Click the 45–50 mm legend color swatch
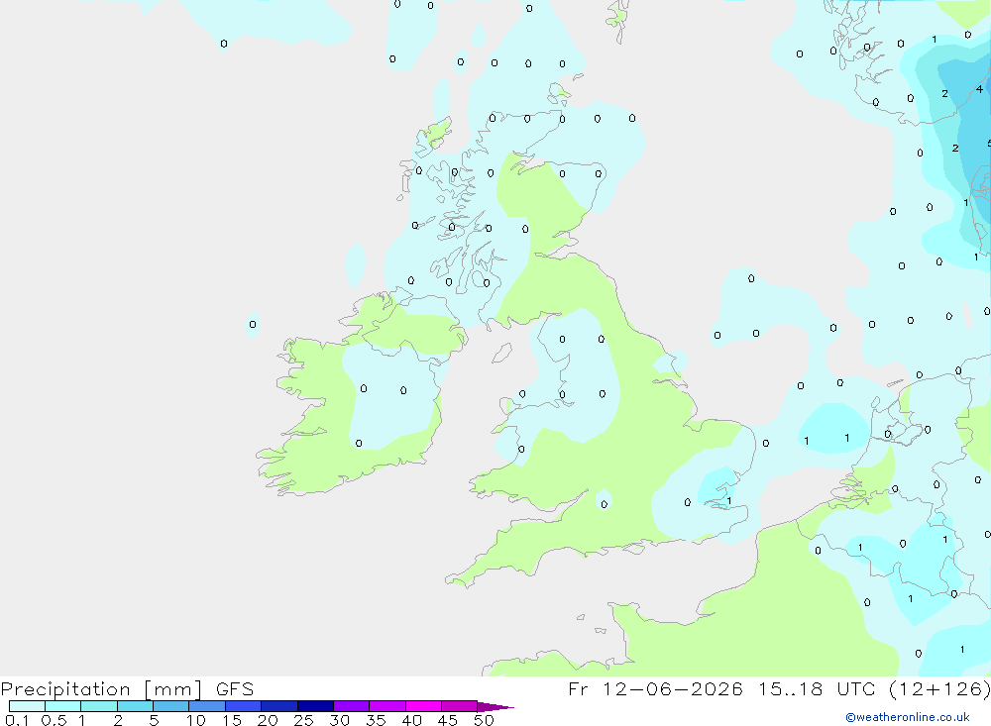This screenshot has height=726, width=991. pyautogui.click(x=460, y=706)
